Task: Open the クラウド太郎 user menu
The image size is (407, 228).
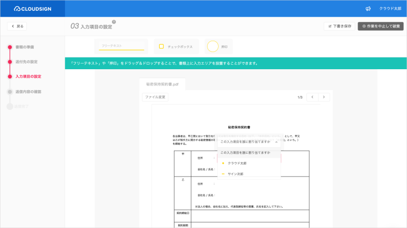Action: click(x=390, y=9)
